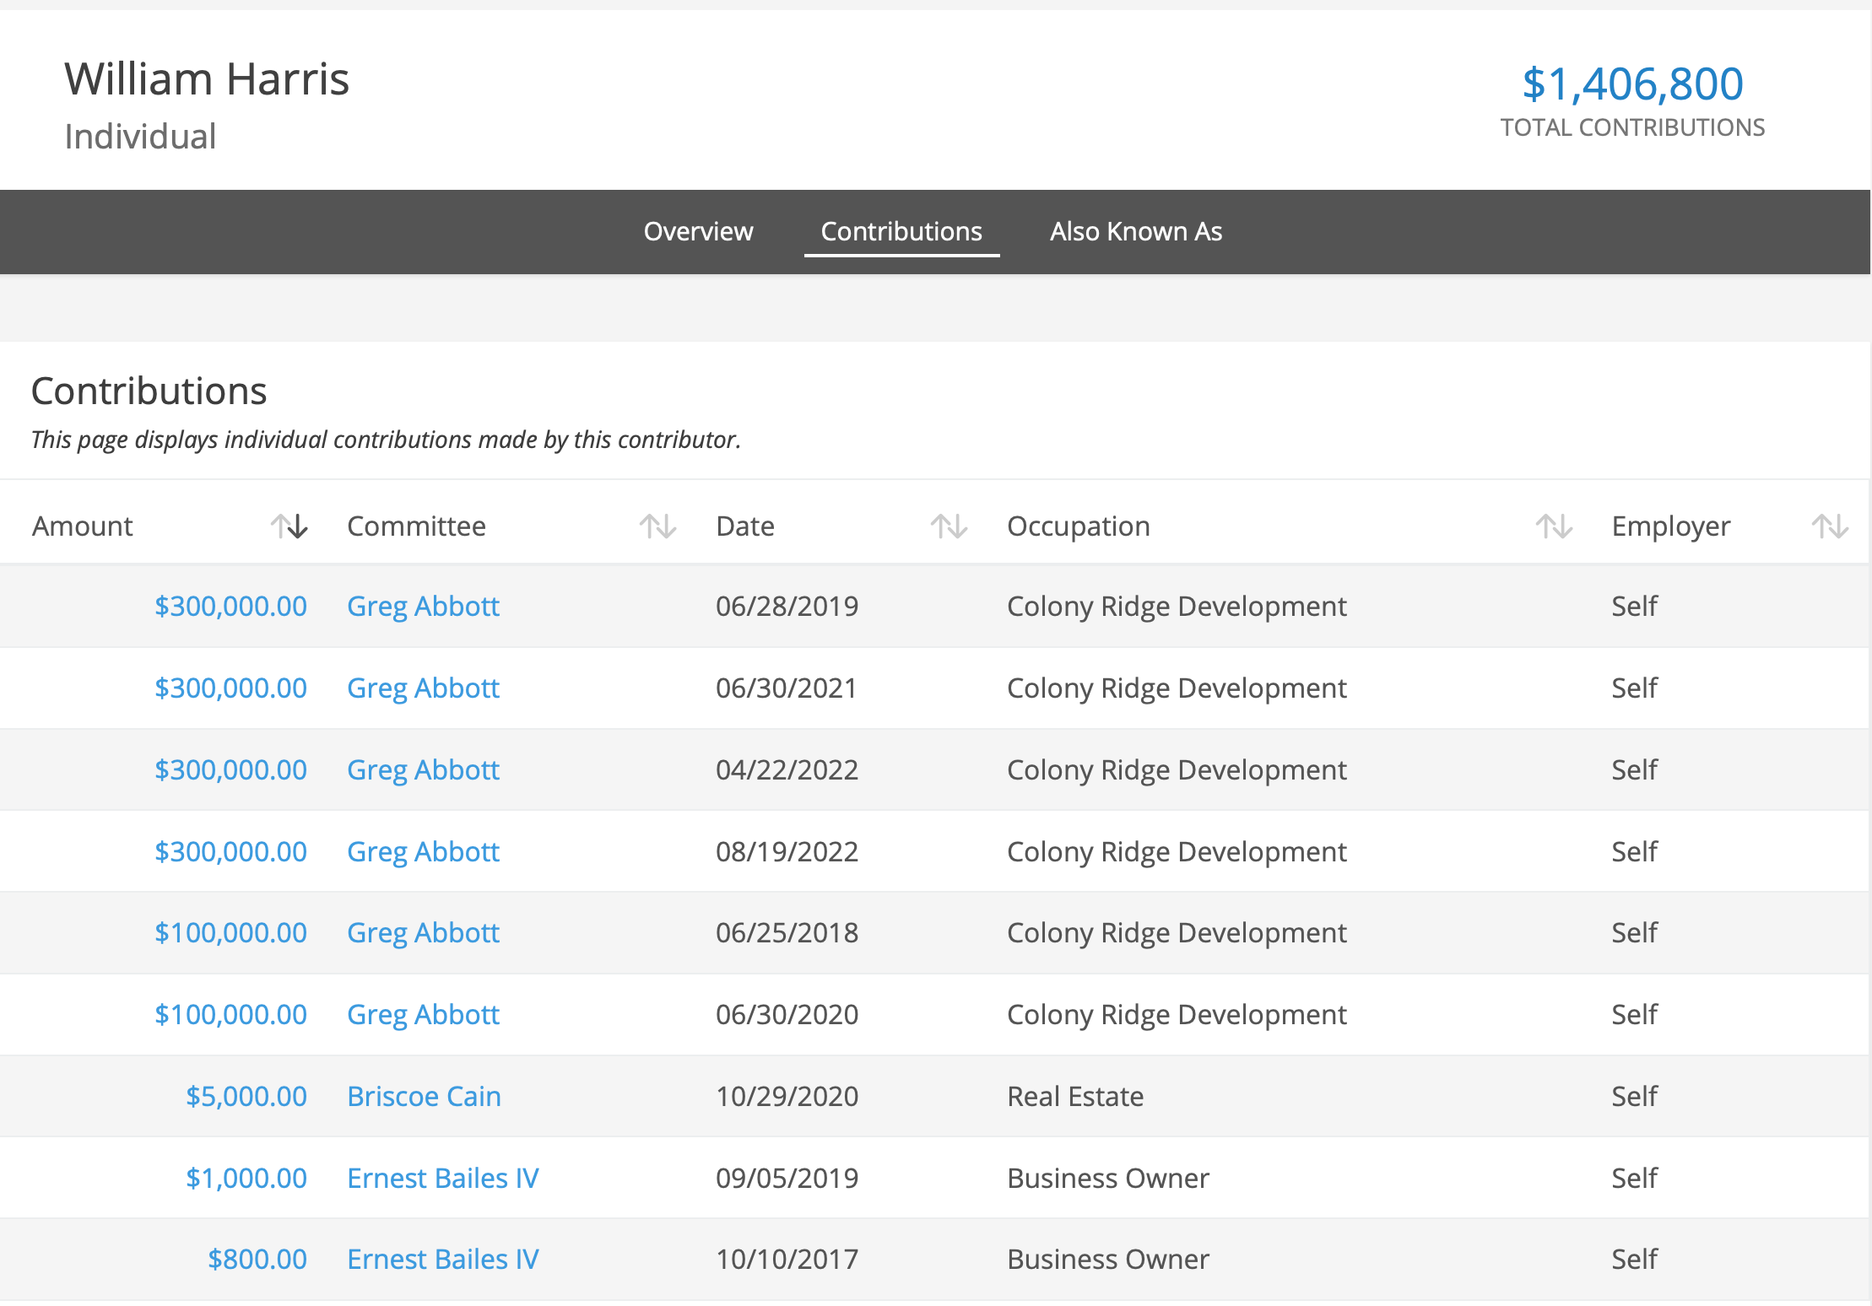Open $300,000.00 contribution dated 06/28/2019
1872x1306 pixels.
pyautogui.click(x=230, y=606)
